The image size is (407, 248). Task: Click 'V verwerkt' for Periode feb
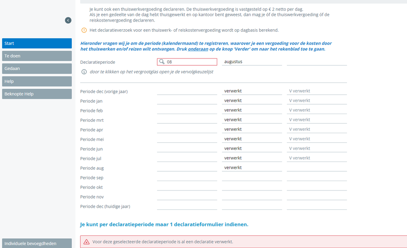[x=317, y=110]
